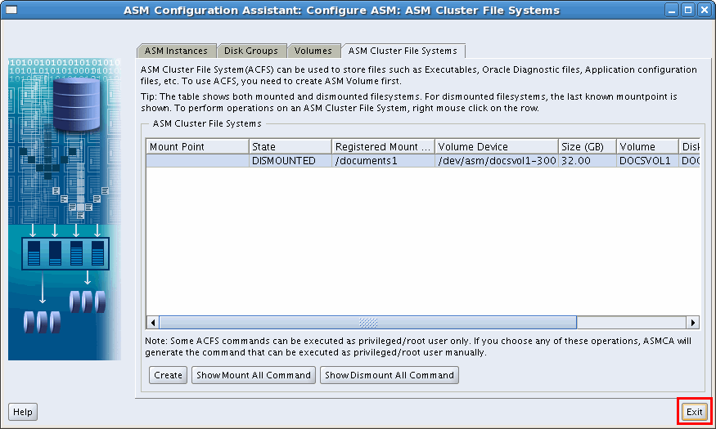Screen dimensions: 716x429
Task: Click the Create button
Action: [168, 375]
